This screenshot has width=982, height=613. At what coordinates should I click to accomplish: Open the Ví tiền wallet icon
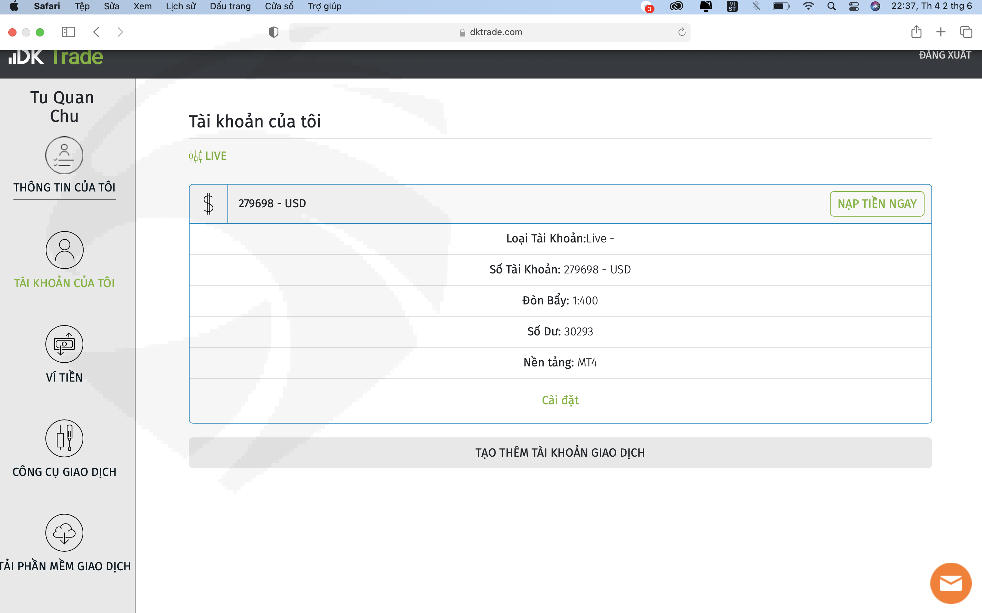point(64,344)
